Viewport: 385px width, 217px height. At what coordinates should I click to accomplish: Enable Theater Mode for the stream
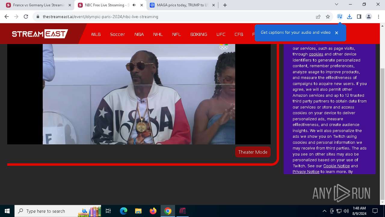tap(253, 152)
